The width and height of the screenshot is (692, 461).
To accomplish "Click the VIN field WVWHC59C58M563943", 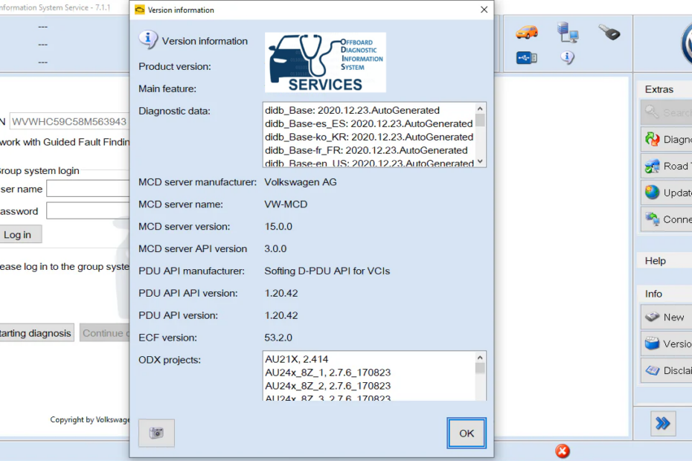I will [70, 121].
